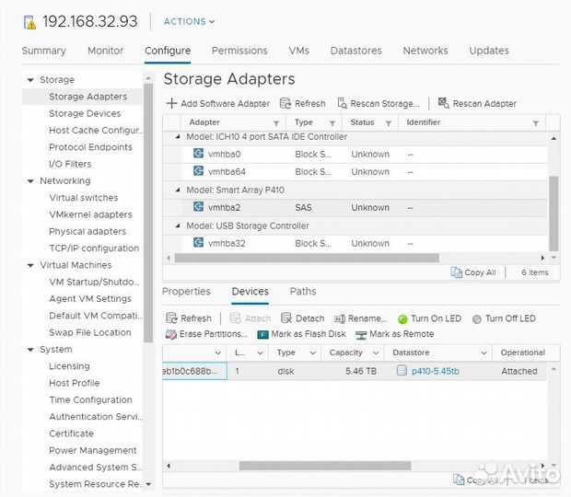Open the Permissions tab
This screenshot has width=571, height=497.
(x=239, y=51)
